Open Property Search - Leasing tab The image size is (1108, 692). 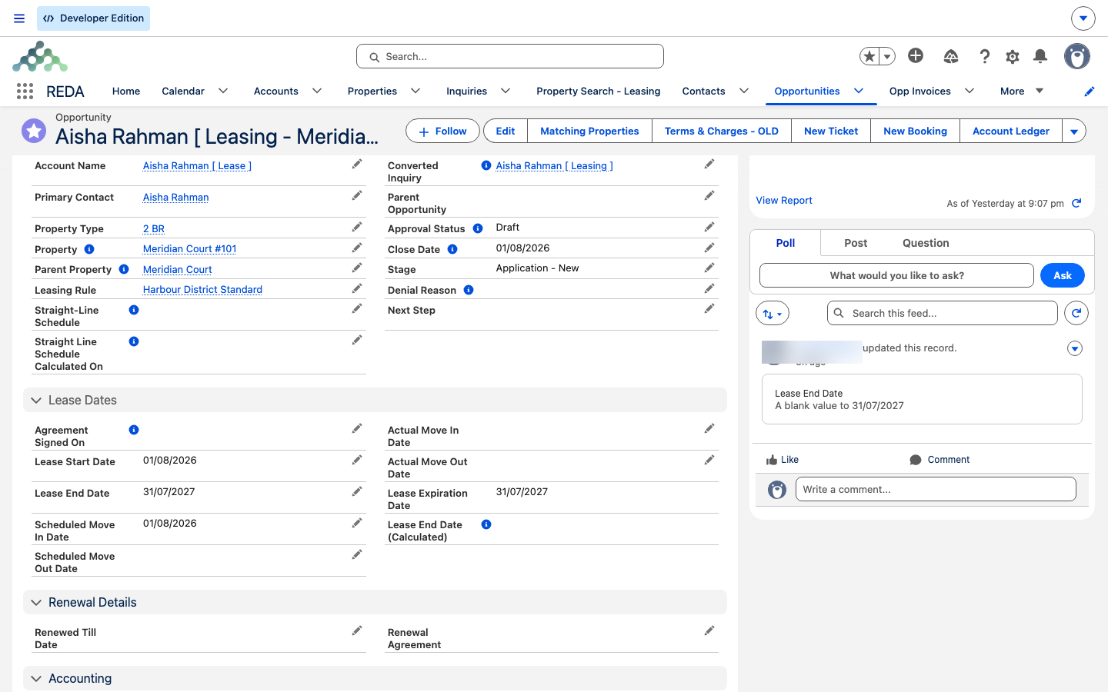(599, 91)
